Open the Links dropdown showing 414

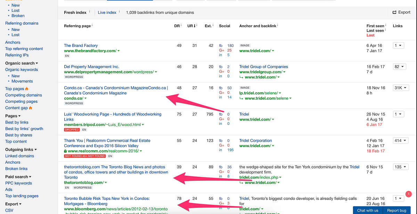401,141
